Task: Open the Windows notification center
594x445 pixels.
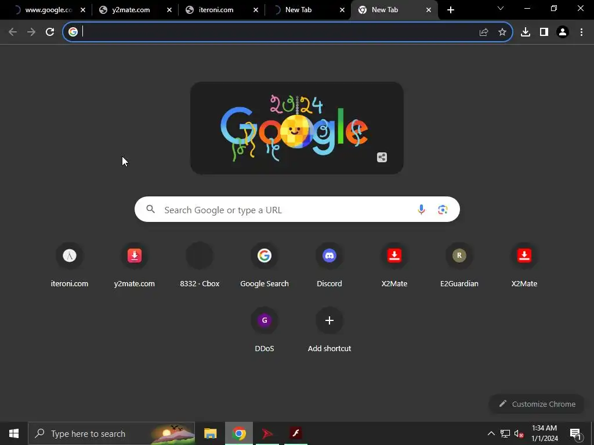Action: pos(575,433)
